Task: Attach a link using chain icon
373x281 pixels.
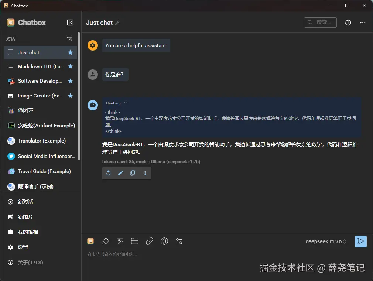Action: coord(150,241)
